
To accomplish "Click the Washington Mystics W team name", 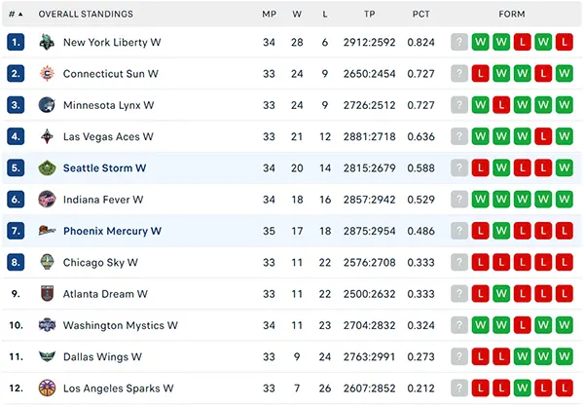I will click(121, 325).
